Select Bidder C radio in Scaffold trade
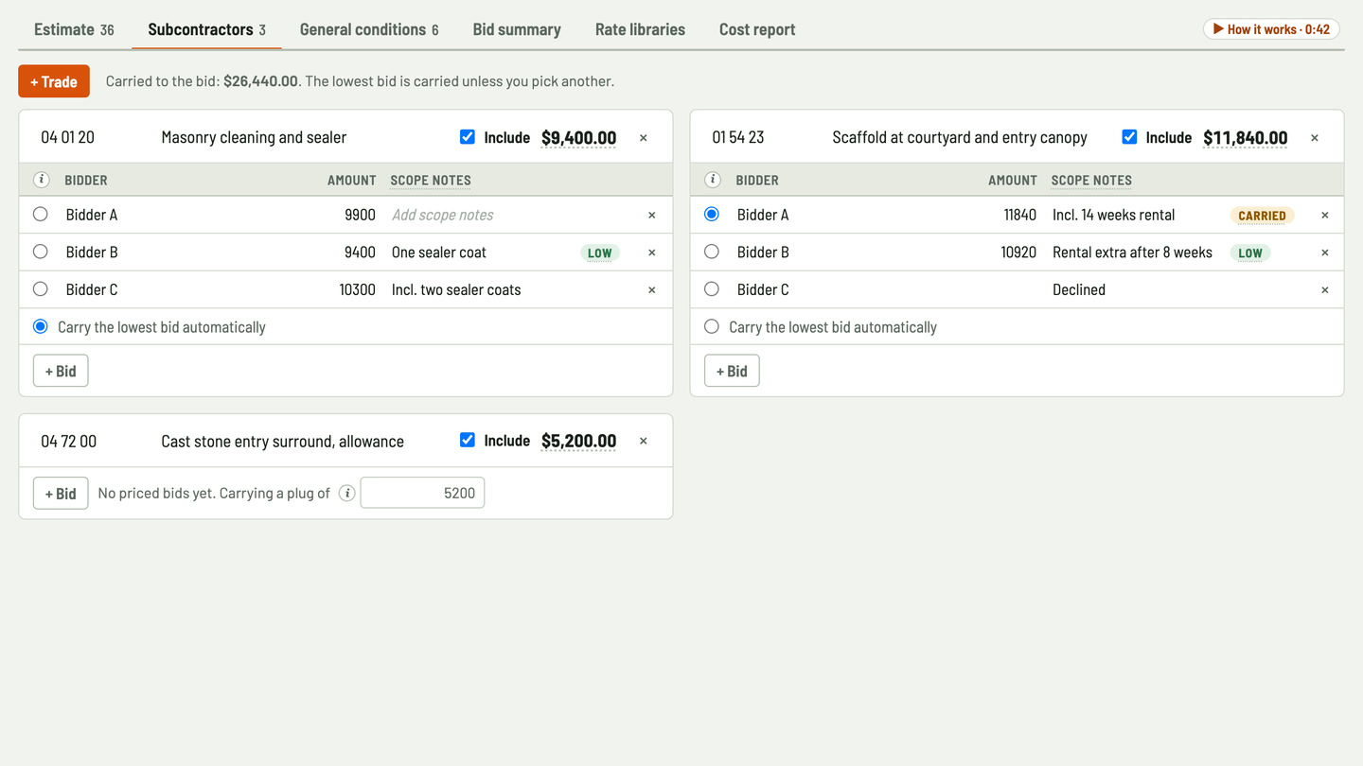Screen dimensions: 1363x766 [x=712, y=288]
